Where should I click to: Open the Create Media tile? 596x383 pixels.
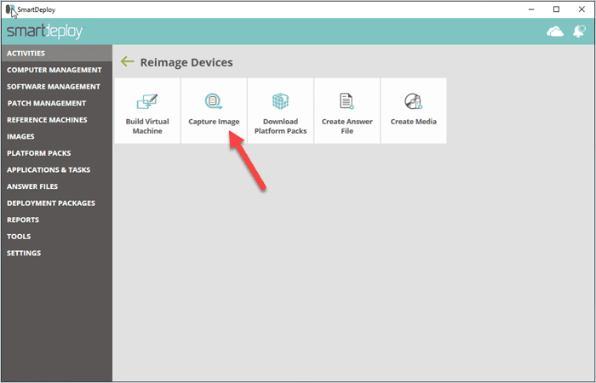pyautogui.click(x=414, y=111)
